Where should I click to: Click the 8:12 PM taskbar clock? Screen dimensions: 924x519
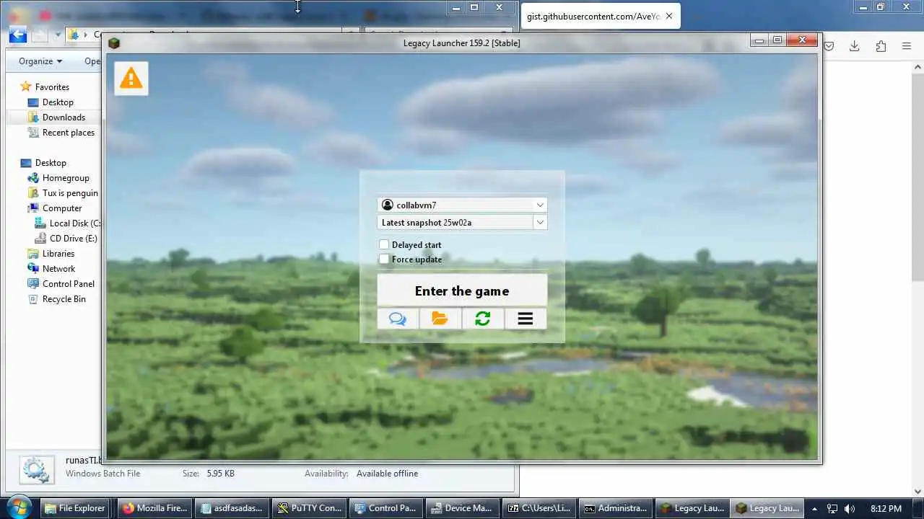[886, 509]
